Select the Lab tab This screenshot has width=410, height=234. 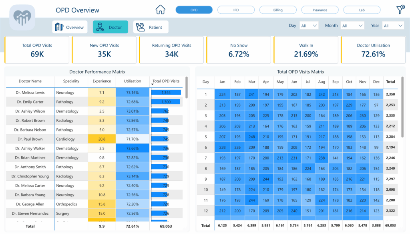tap(362, 10)
